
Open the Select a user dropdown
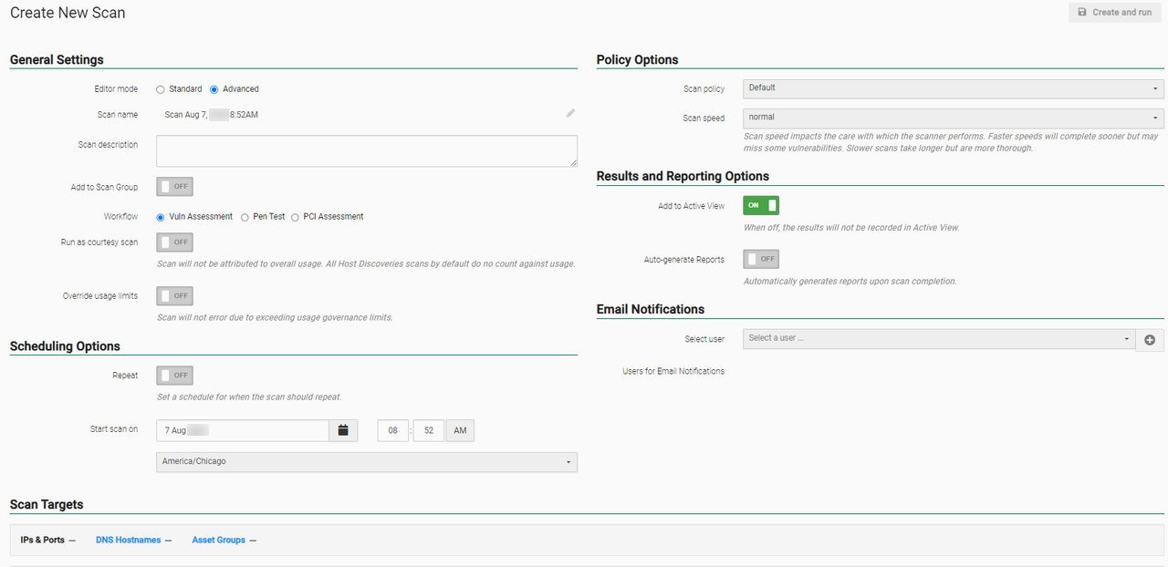click(x=938, y=338)
